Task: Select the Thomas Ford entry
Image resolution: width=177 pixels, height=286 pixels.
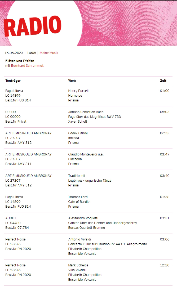Action: [78, 197]
